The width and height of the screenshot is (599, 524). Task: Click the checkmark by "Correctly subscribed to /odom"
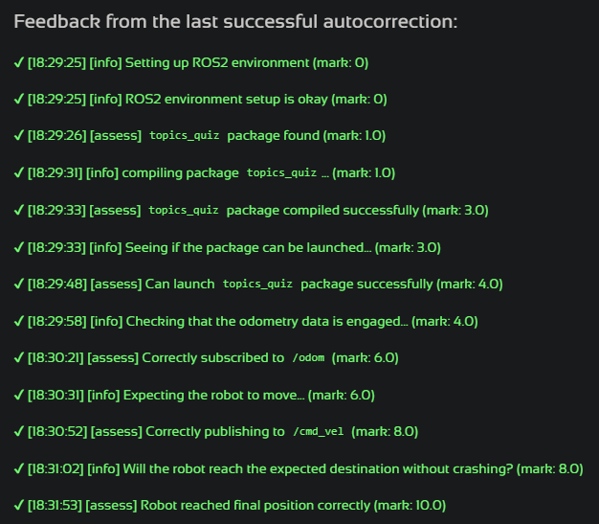(18, 357)
